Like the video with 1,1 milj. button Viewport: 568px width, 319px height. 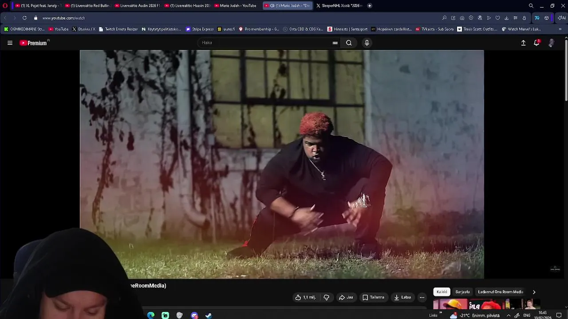pos(306,297)
